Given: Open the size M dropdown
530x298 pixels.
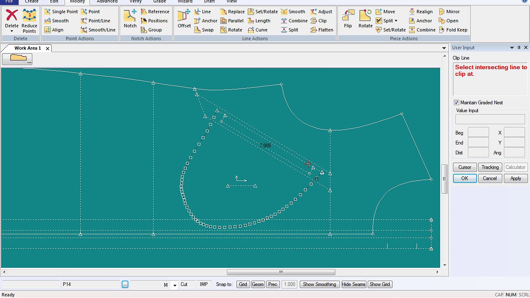Looking at the screenshot, I should 175,285.
